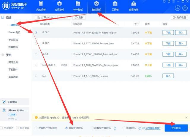Click the 刷机 phone icon in the sidebar
The height and width of the screenshot is (137, 190).
click(3, 18)
